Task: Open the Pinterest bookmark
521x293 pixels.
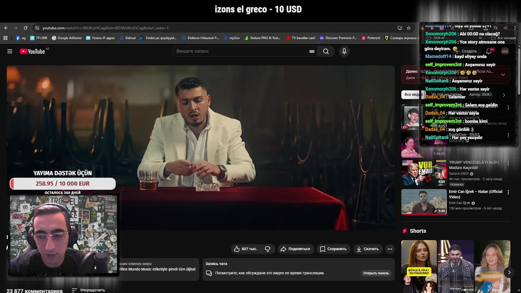Action: pos(371,38)
